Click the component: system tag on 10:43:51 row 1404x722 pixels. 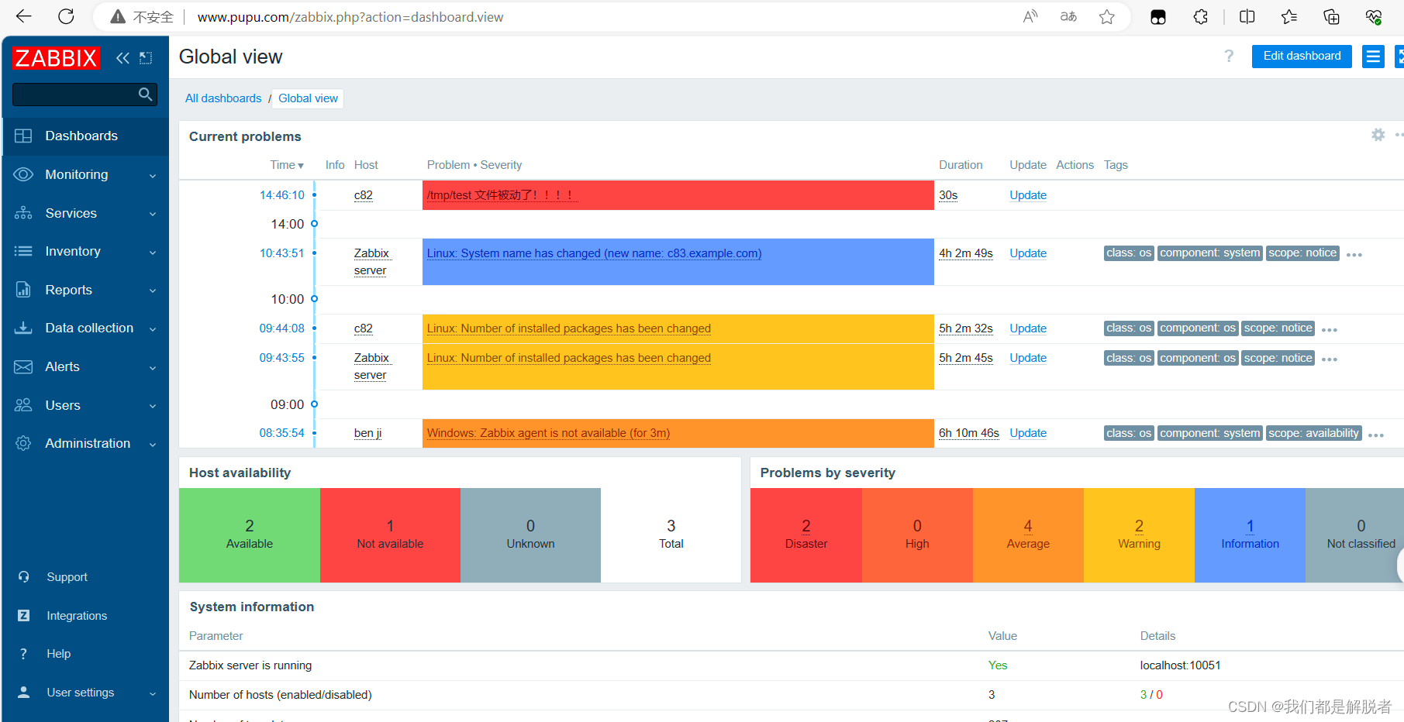pyautogui.click(x=1209, y=253)
